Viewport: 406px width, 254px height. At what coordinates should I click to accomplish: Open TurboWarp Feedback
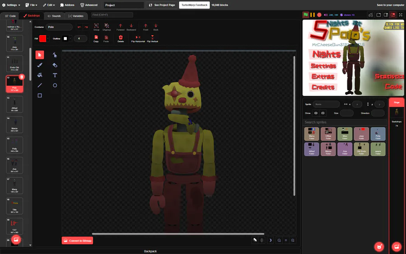(194, 5)
